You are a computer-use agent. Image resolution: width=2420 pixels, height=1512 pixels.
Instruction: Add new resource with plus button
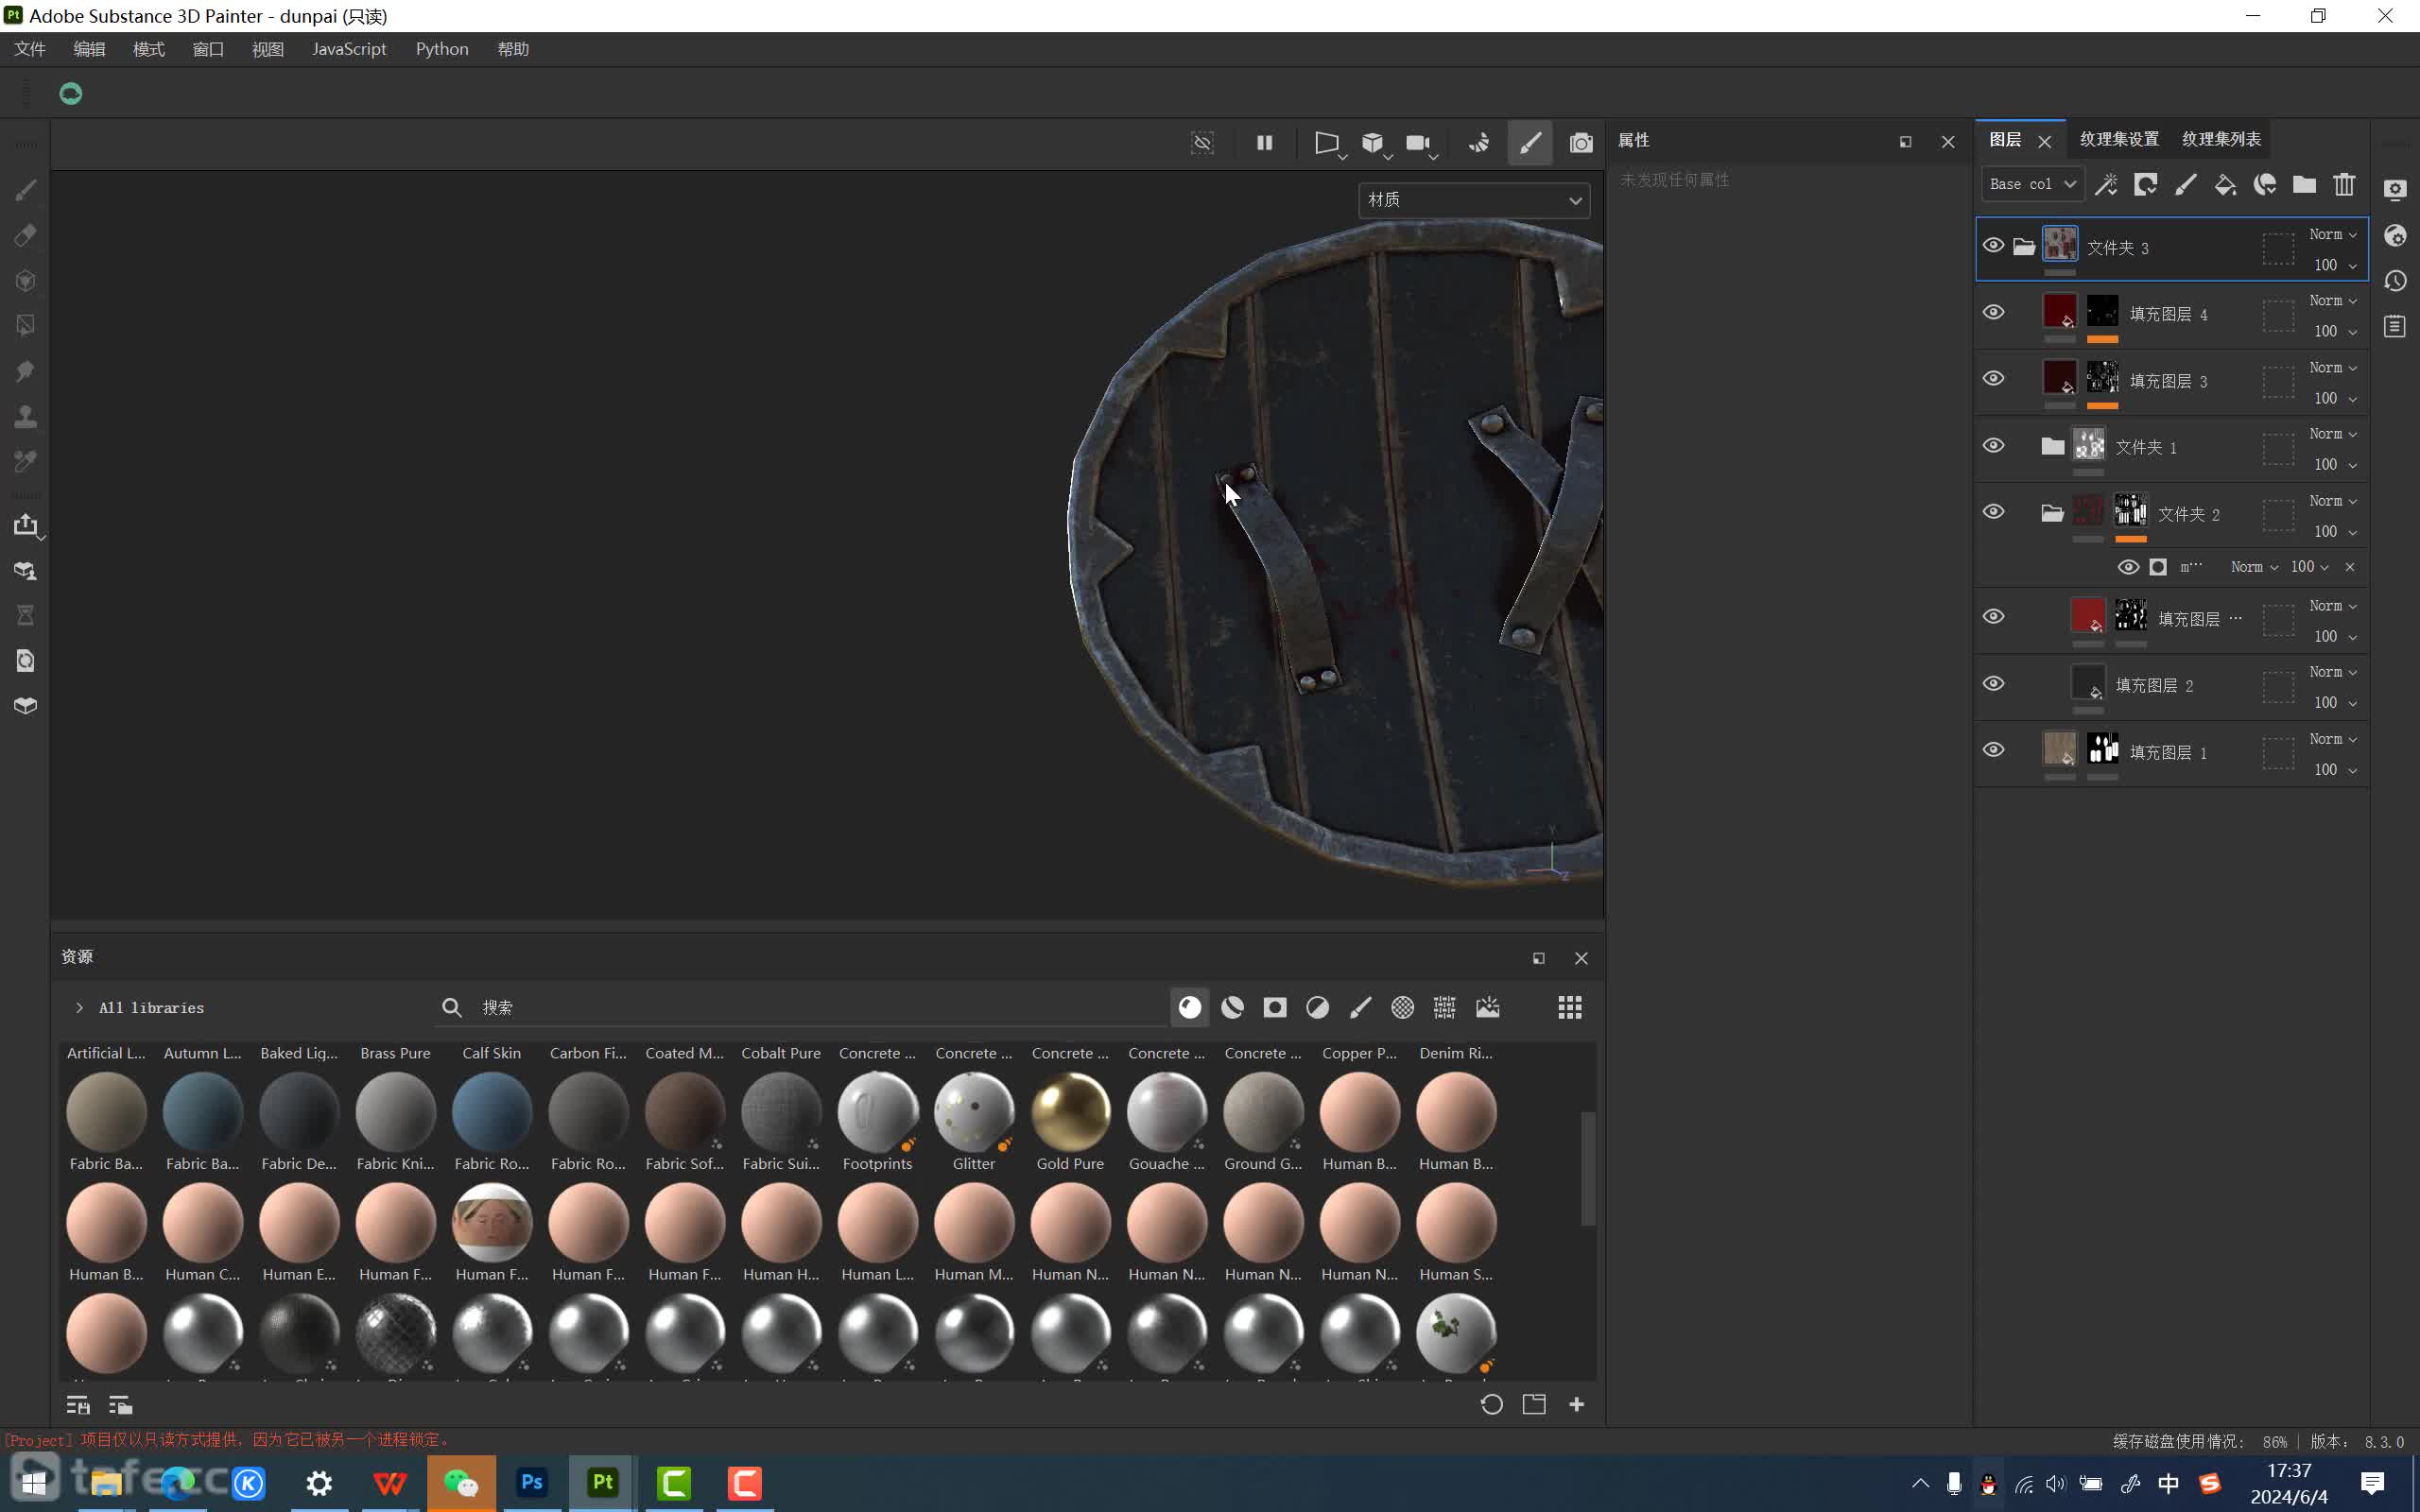tap(1577, 1404)
